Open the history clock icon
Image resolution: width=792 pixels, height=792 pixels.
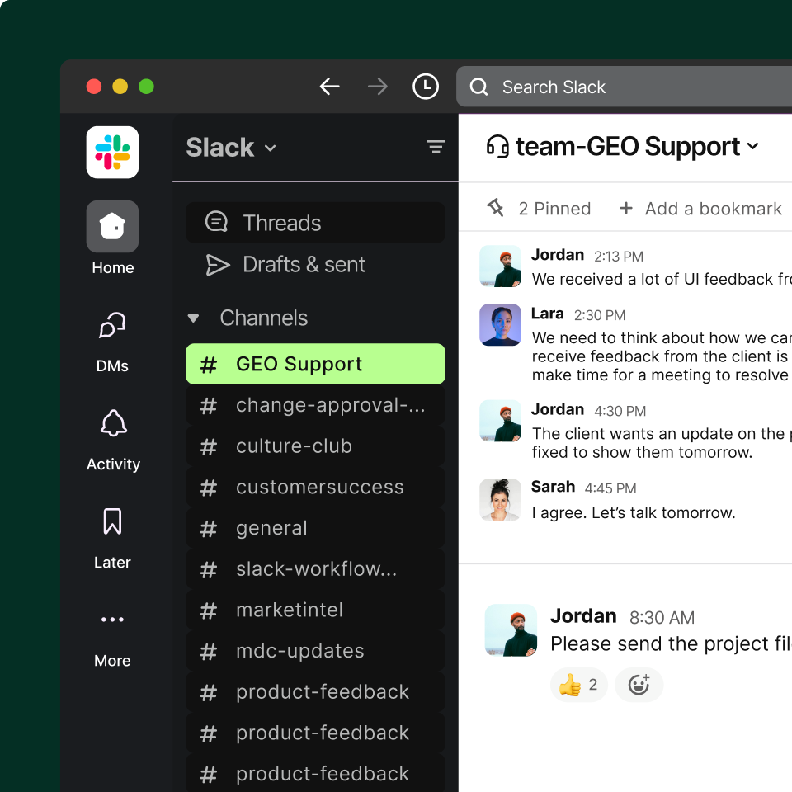click(x=426, y=87)
